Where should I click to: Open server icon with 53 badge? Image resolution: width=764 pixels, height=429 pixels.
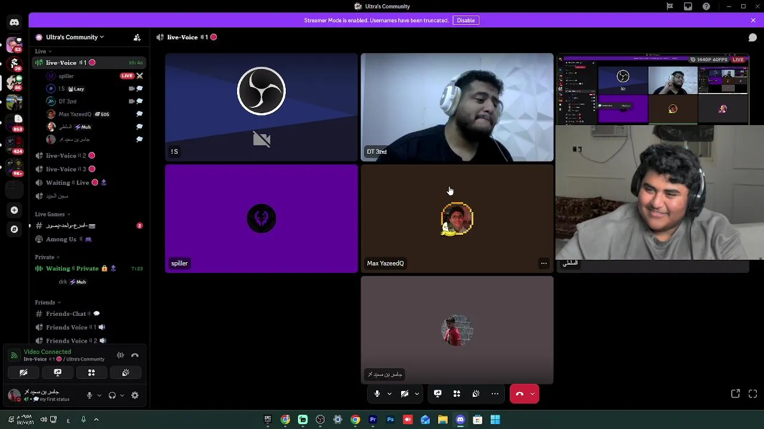pyautogui.click(x=14, y=45)
